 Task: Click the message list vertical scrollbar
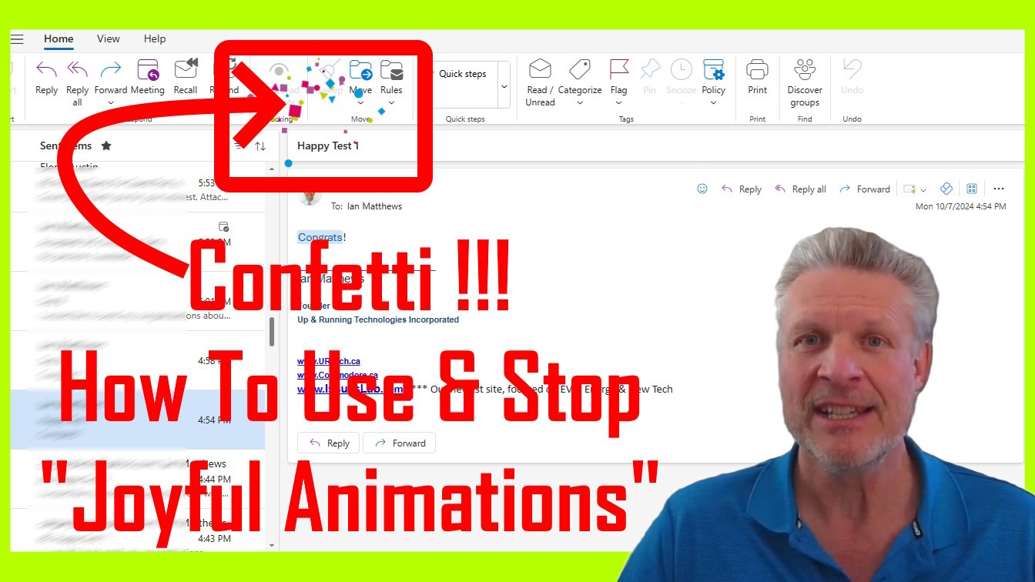pos(271,332)
